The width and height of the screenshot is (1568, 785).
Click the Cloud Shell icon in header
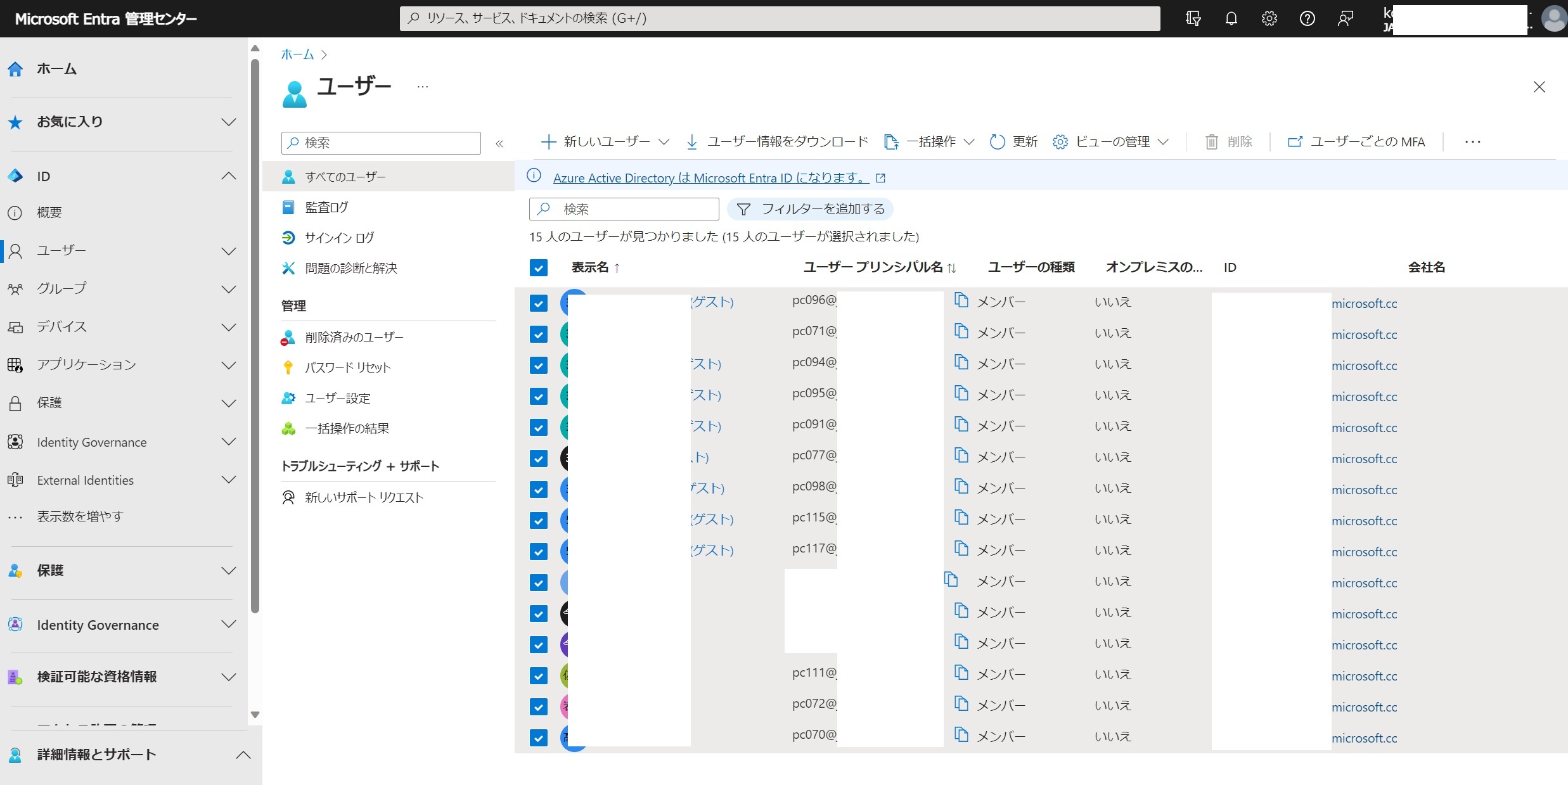click(x=1193, y=18)
